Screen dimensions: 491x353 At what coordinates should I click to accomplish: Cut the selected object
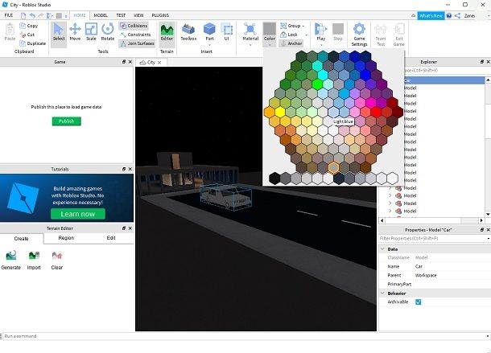(x=27, y=35)
